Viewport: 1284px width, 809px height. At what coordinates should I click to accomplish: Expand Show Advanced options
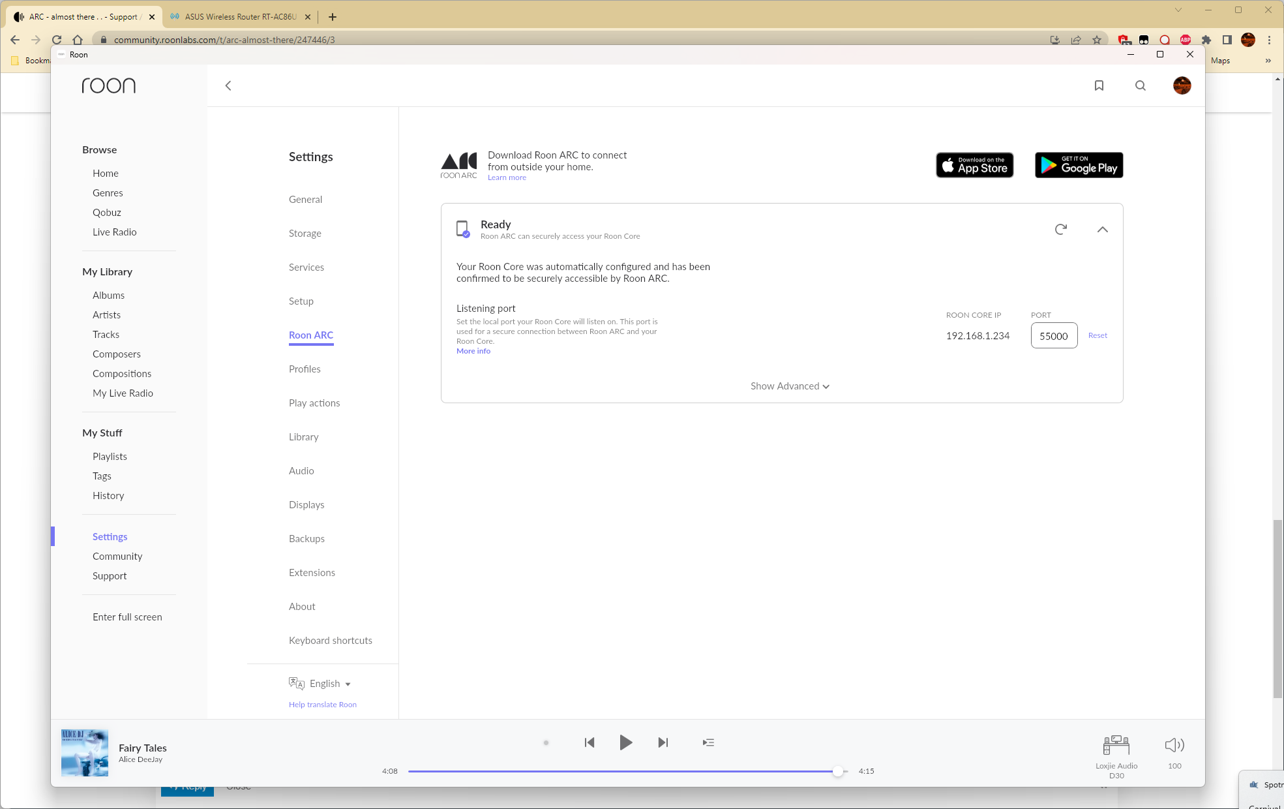coord(790,386)
